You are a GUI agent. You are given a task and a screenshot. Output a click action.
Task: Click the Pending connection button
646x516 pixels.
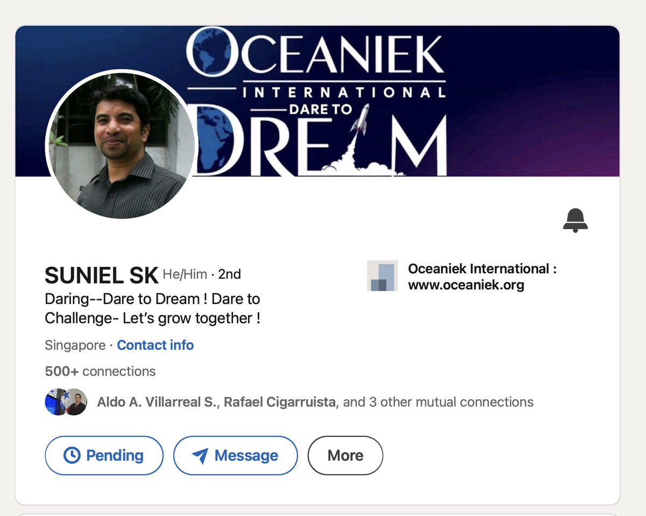click(x=104, y=456)
